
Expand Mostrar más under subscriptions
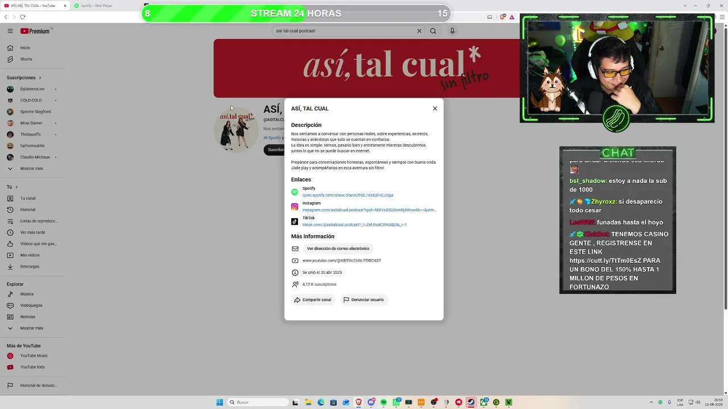tap(32, 169)
